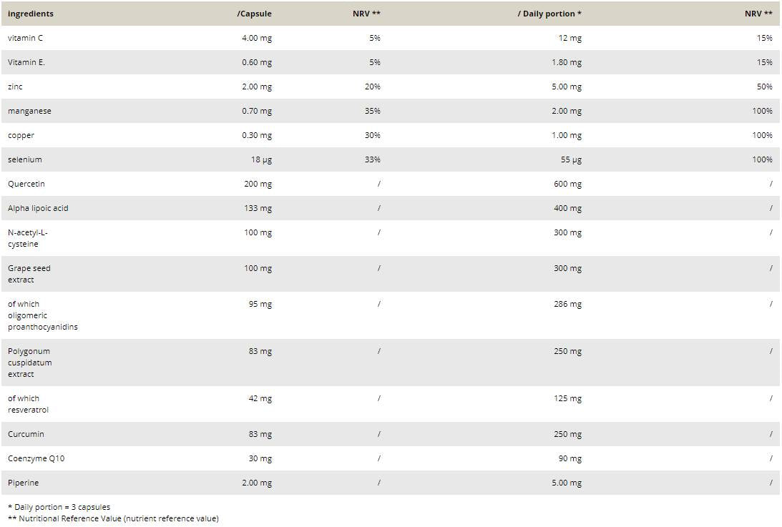The width and height of the screenshot is (782, 527).
Task: Click the '/Capsule' column header
Action: pos(254,14)
